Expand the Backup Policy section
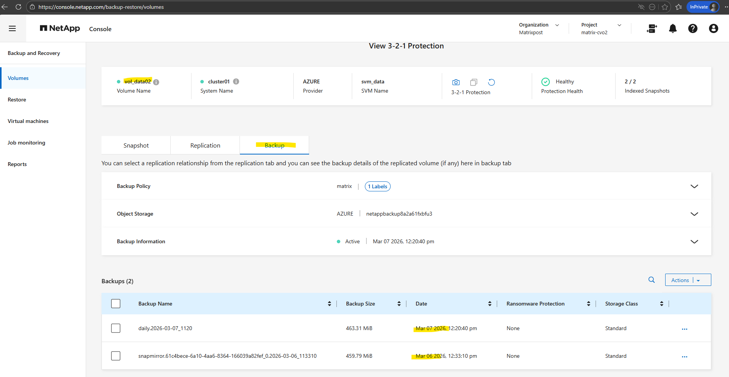The width and height of the screenshot is (729, 377). pyautogui.click(x=694, y=186)
